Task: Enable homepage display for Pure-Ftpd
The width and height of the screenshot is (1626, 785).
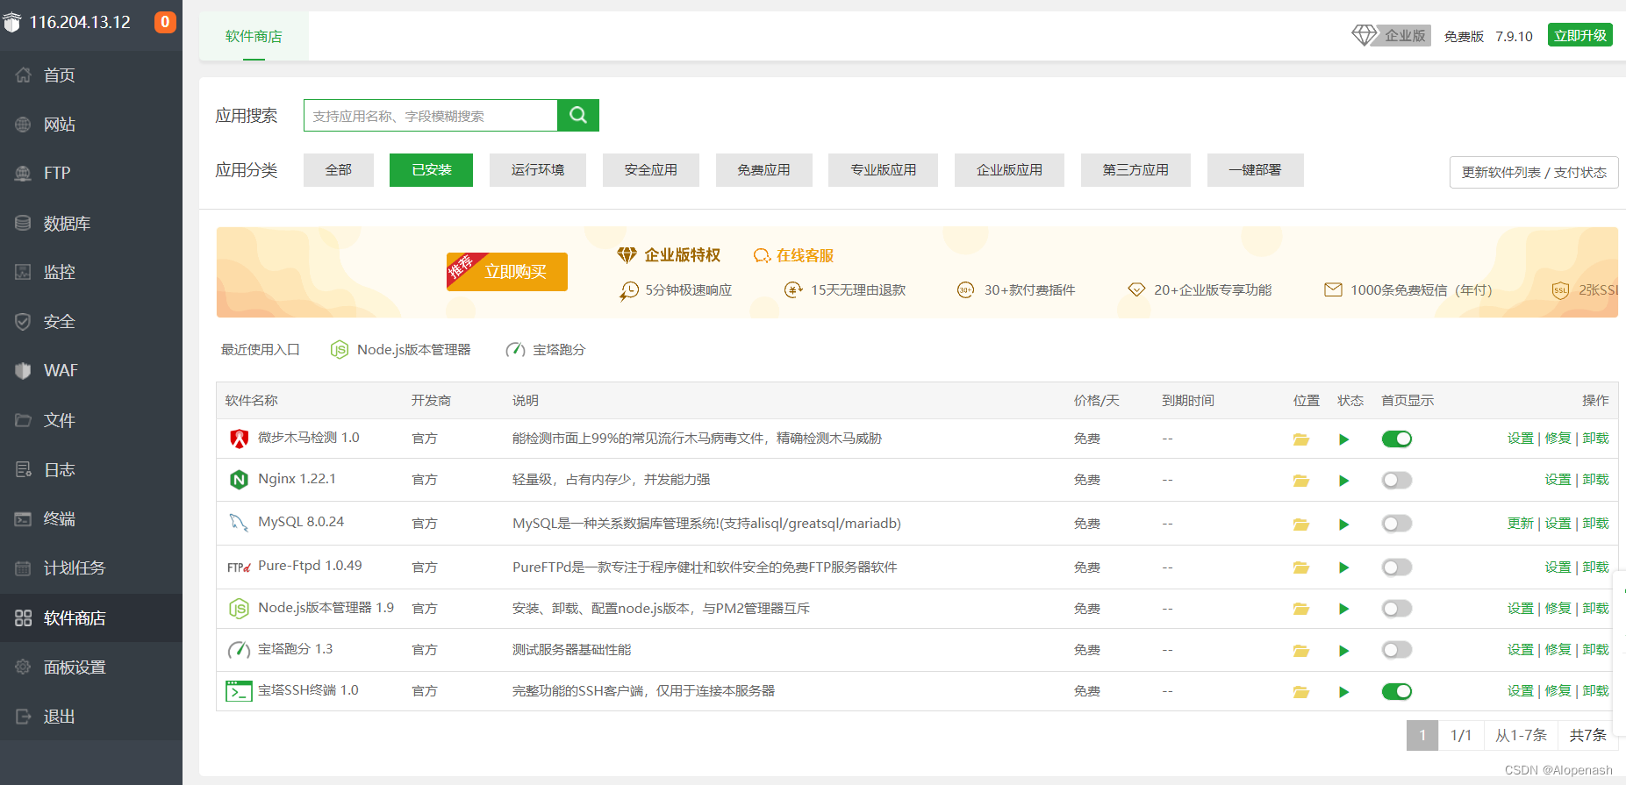Action: [1396, 567]
